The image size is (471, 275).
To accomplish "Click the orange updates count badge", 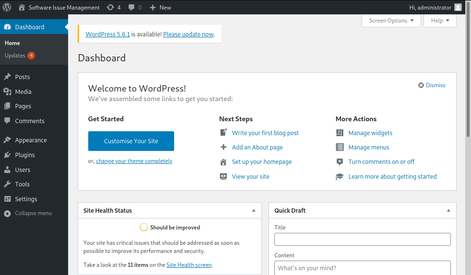I will pos(31,56).
